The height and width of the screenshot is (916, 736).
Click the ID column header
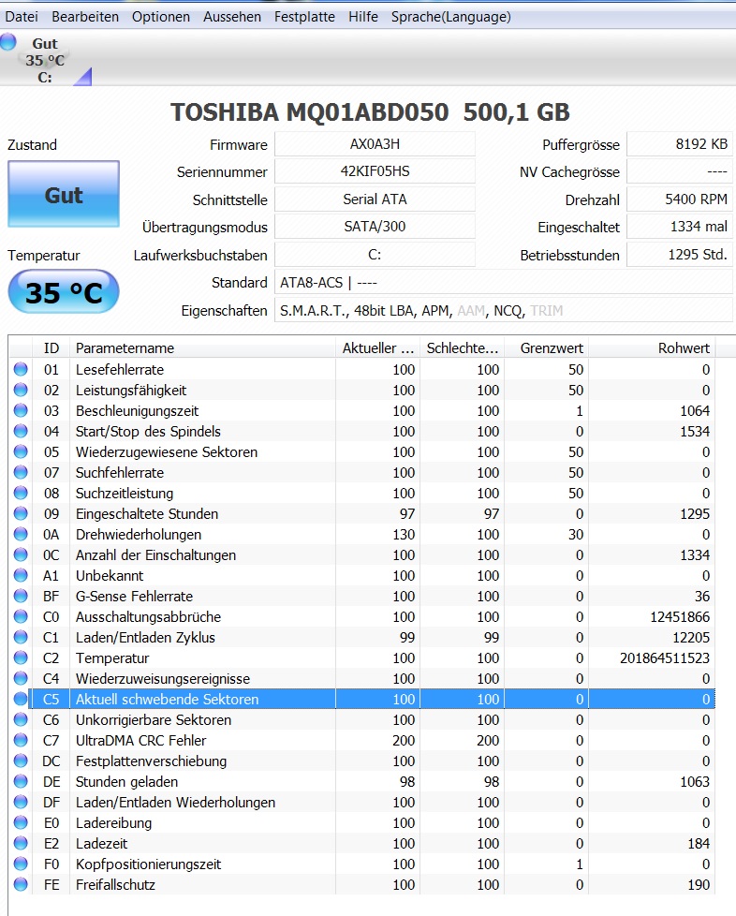51,348
